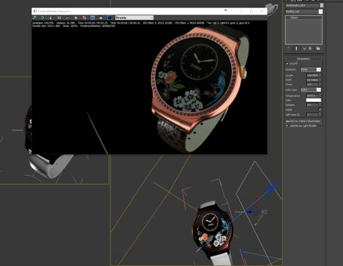Click the dark blue circular icon beside Beauty dropdown

point(109,18)
